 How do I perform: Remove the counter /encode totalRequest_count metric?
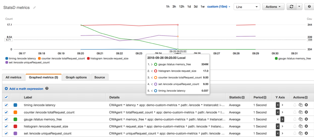[306, 112]
